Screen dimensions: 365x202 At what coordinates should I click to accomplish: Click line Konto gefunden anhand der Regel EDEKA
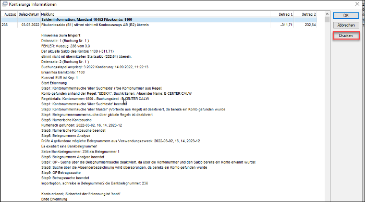coord(116,93)
